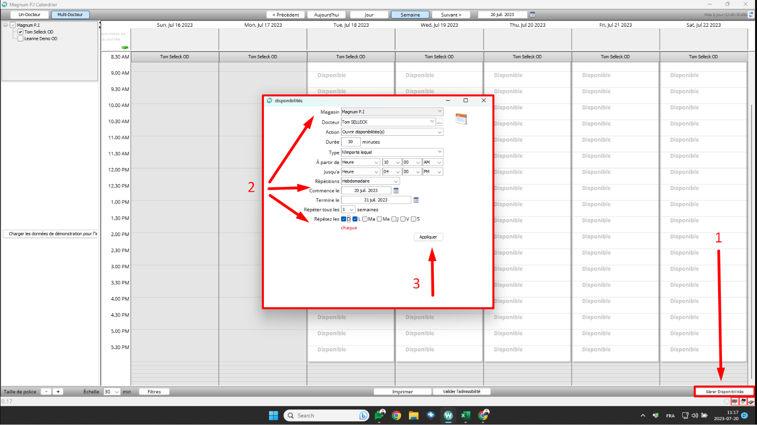Viewport: 757px width, 425px height.
Task: Click the Durée minutes input field
Action: click(351, 142)
